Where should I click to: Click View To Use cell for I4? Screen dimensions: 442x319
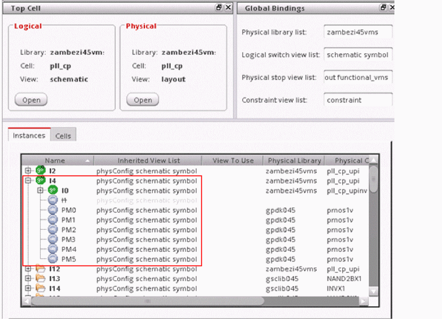[x=233, y=181]
